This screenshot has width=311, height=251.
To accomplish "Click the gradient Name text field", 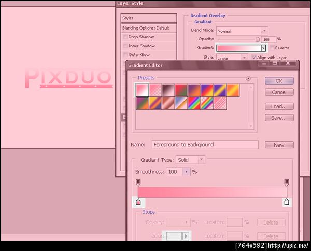I will [205, 145].
